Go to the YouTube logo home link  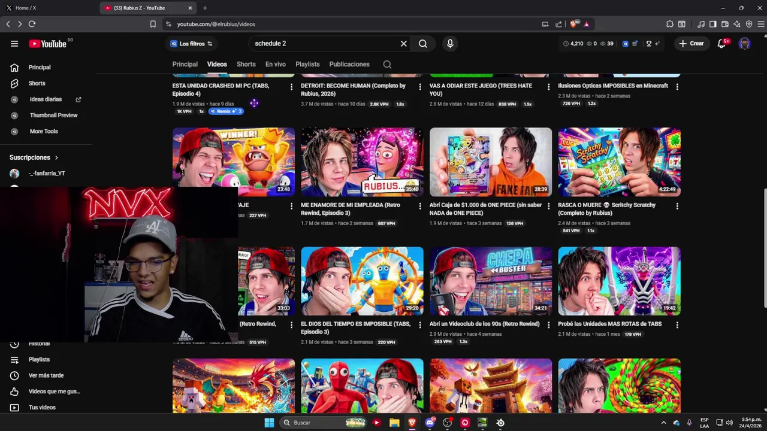click(48, 44)
